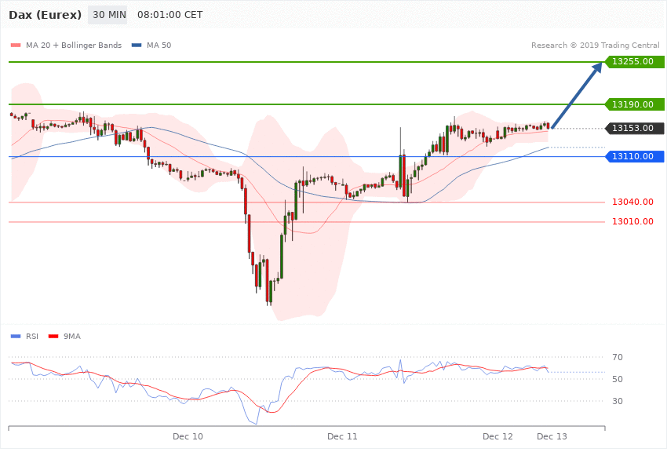This screenshot has height=452, width=667.
Task: Select the 13190.00 resistance price label
Action: pyautogui.click(x=634, y=104)
